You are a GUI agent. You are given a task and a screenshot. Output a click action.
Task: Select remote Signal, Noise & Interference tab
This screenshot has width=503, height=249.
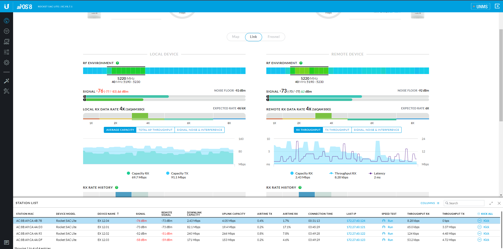point(376,130)
